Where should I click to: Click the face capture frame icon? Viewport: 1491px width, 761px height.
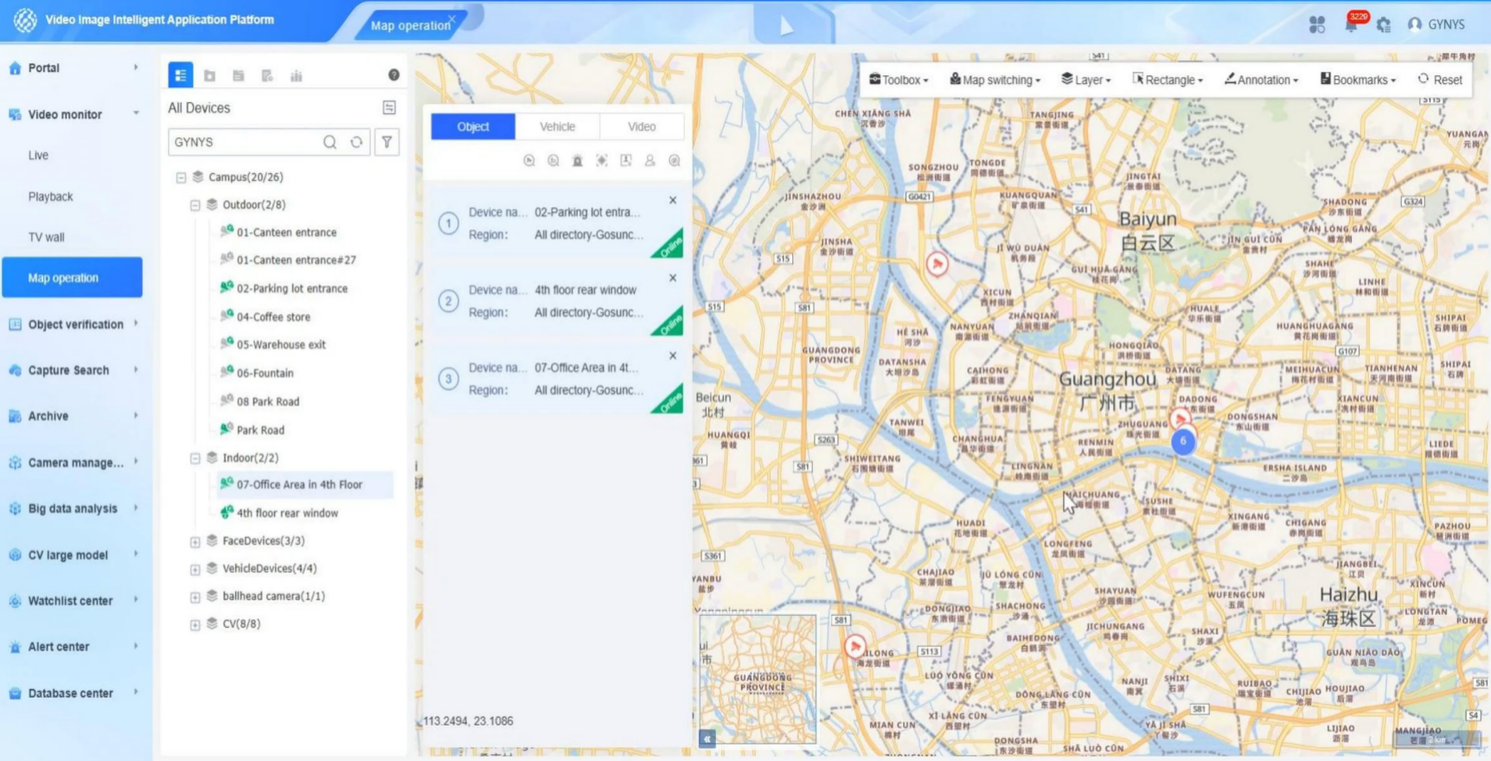click(x=601, y=161)
